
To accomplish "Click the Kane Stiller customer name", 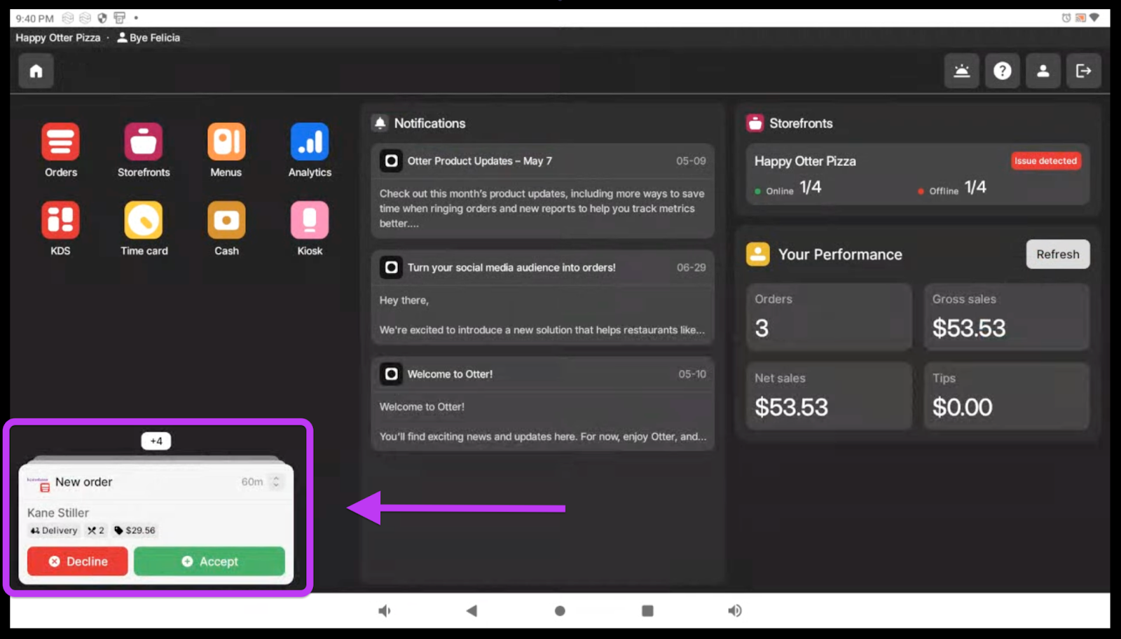I will (x=58, y=513).
